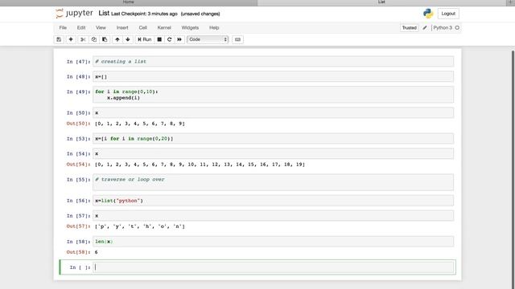
Task: Click the Python 3 kernel name
Action: (x=443, y=28)
